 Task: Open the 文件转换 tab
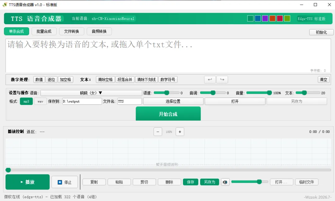point(72,31)
